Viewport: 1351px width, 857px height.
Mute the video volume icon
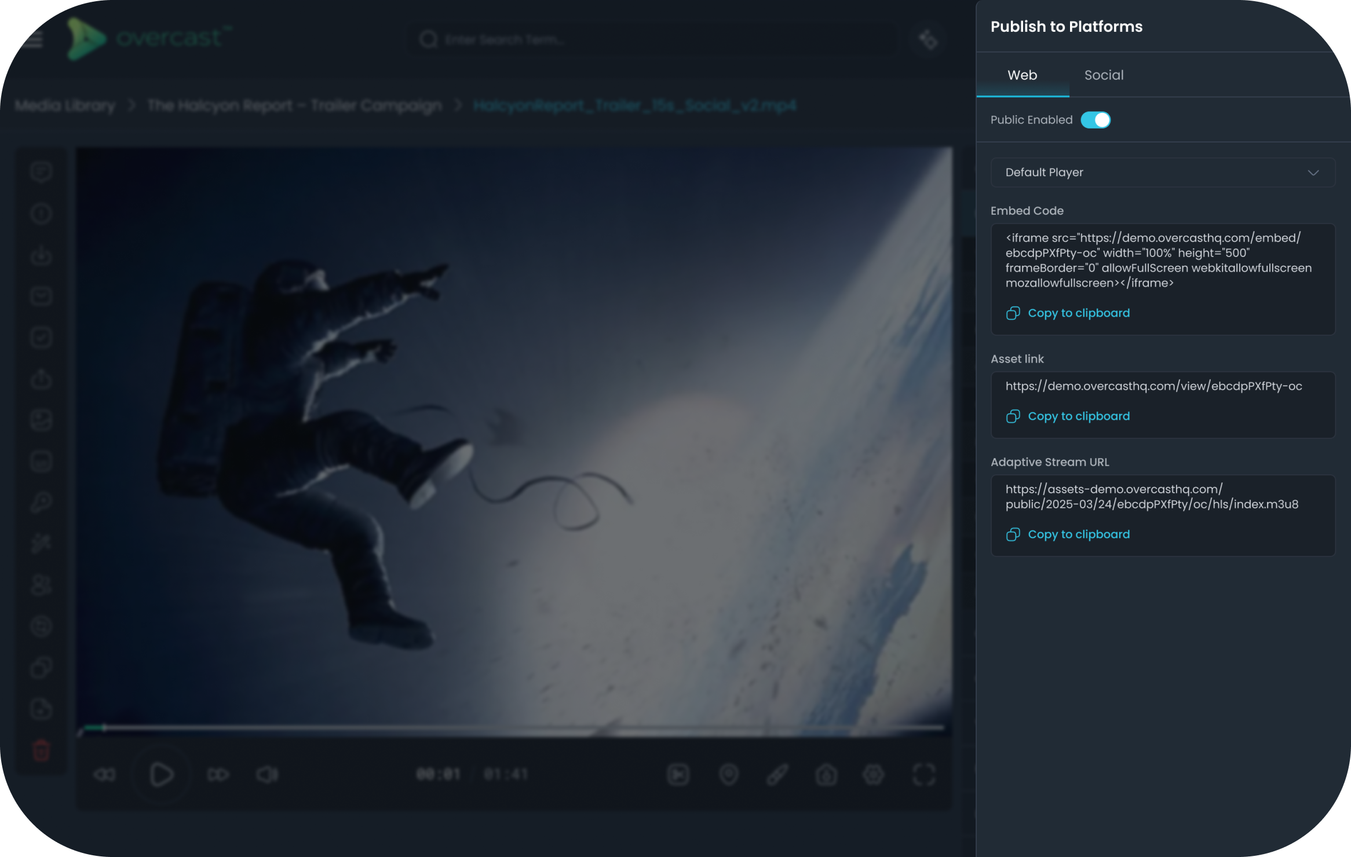[x=267, y=775]
